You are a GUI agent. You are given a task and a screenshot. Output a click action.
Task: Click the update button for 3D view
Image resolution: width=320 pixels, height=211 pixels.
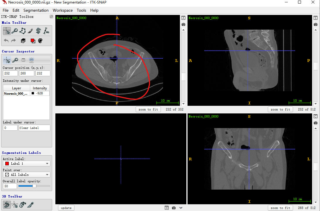tap(66, 208)
